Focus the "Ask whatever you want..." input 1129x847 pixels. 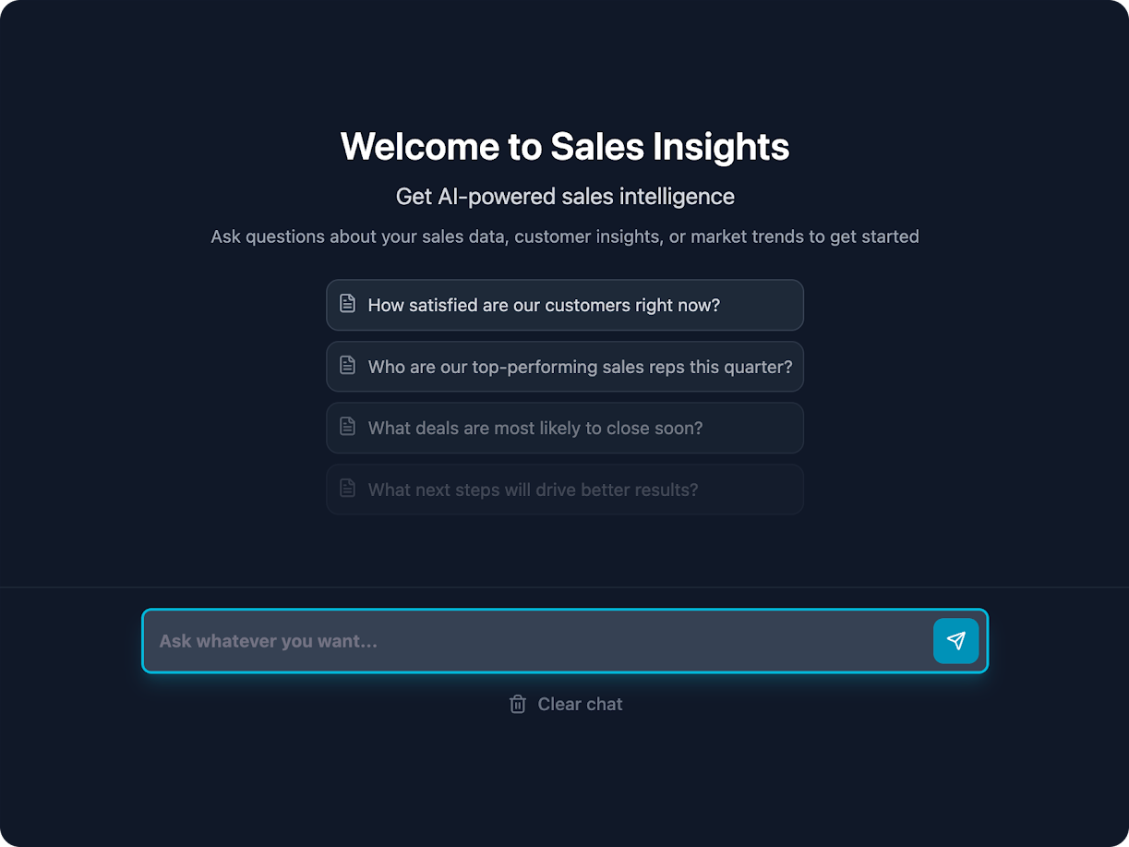tap(535, 641)
